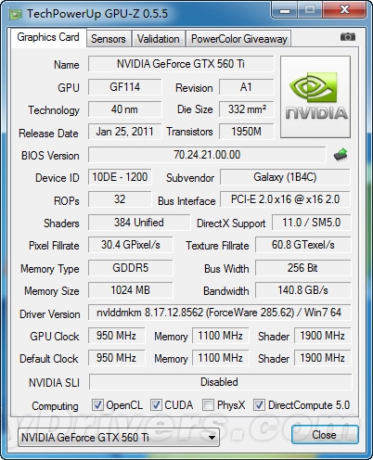This screenshot has height=460, width=373.
Task: Open the Validation tab
Action: 159,39
